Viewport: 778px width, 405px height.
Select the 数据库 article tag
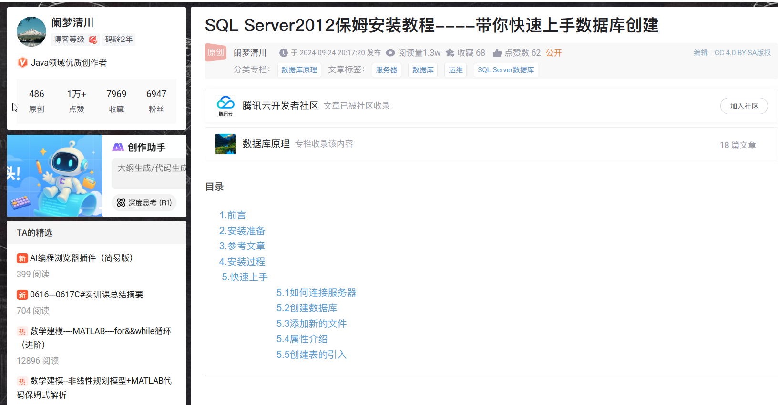click(x=423, y=70)
